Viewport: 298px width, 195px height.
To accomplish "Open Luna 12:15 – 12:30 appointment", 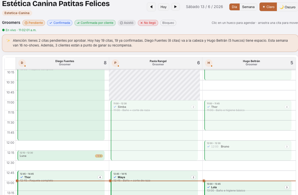I will tap(61, 156).
